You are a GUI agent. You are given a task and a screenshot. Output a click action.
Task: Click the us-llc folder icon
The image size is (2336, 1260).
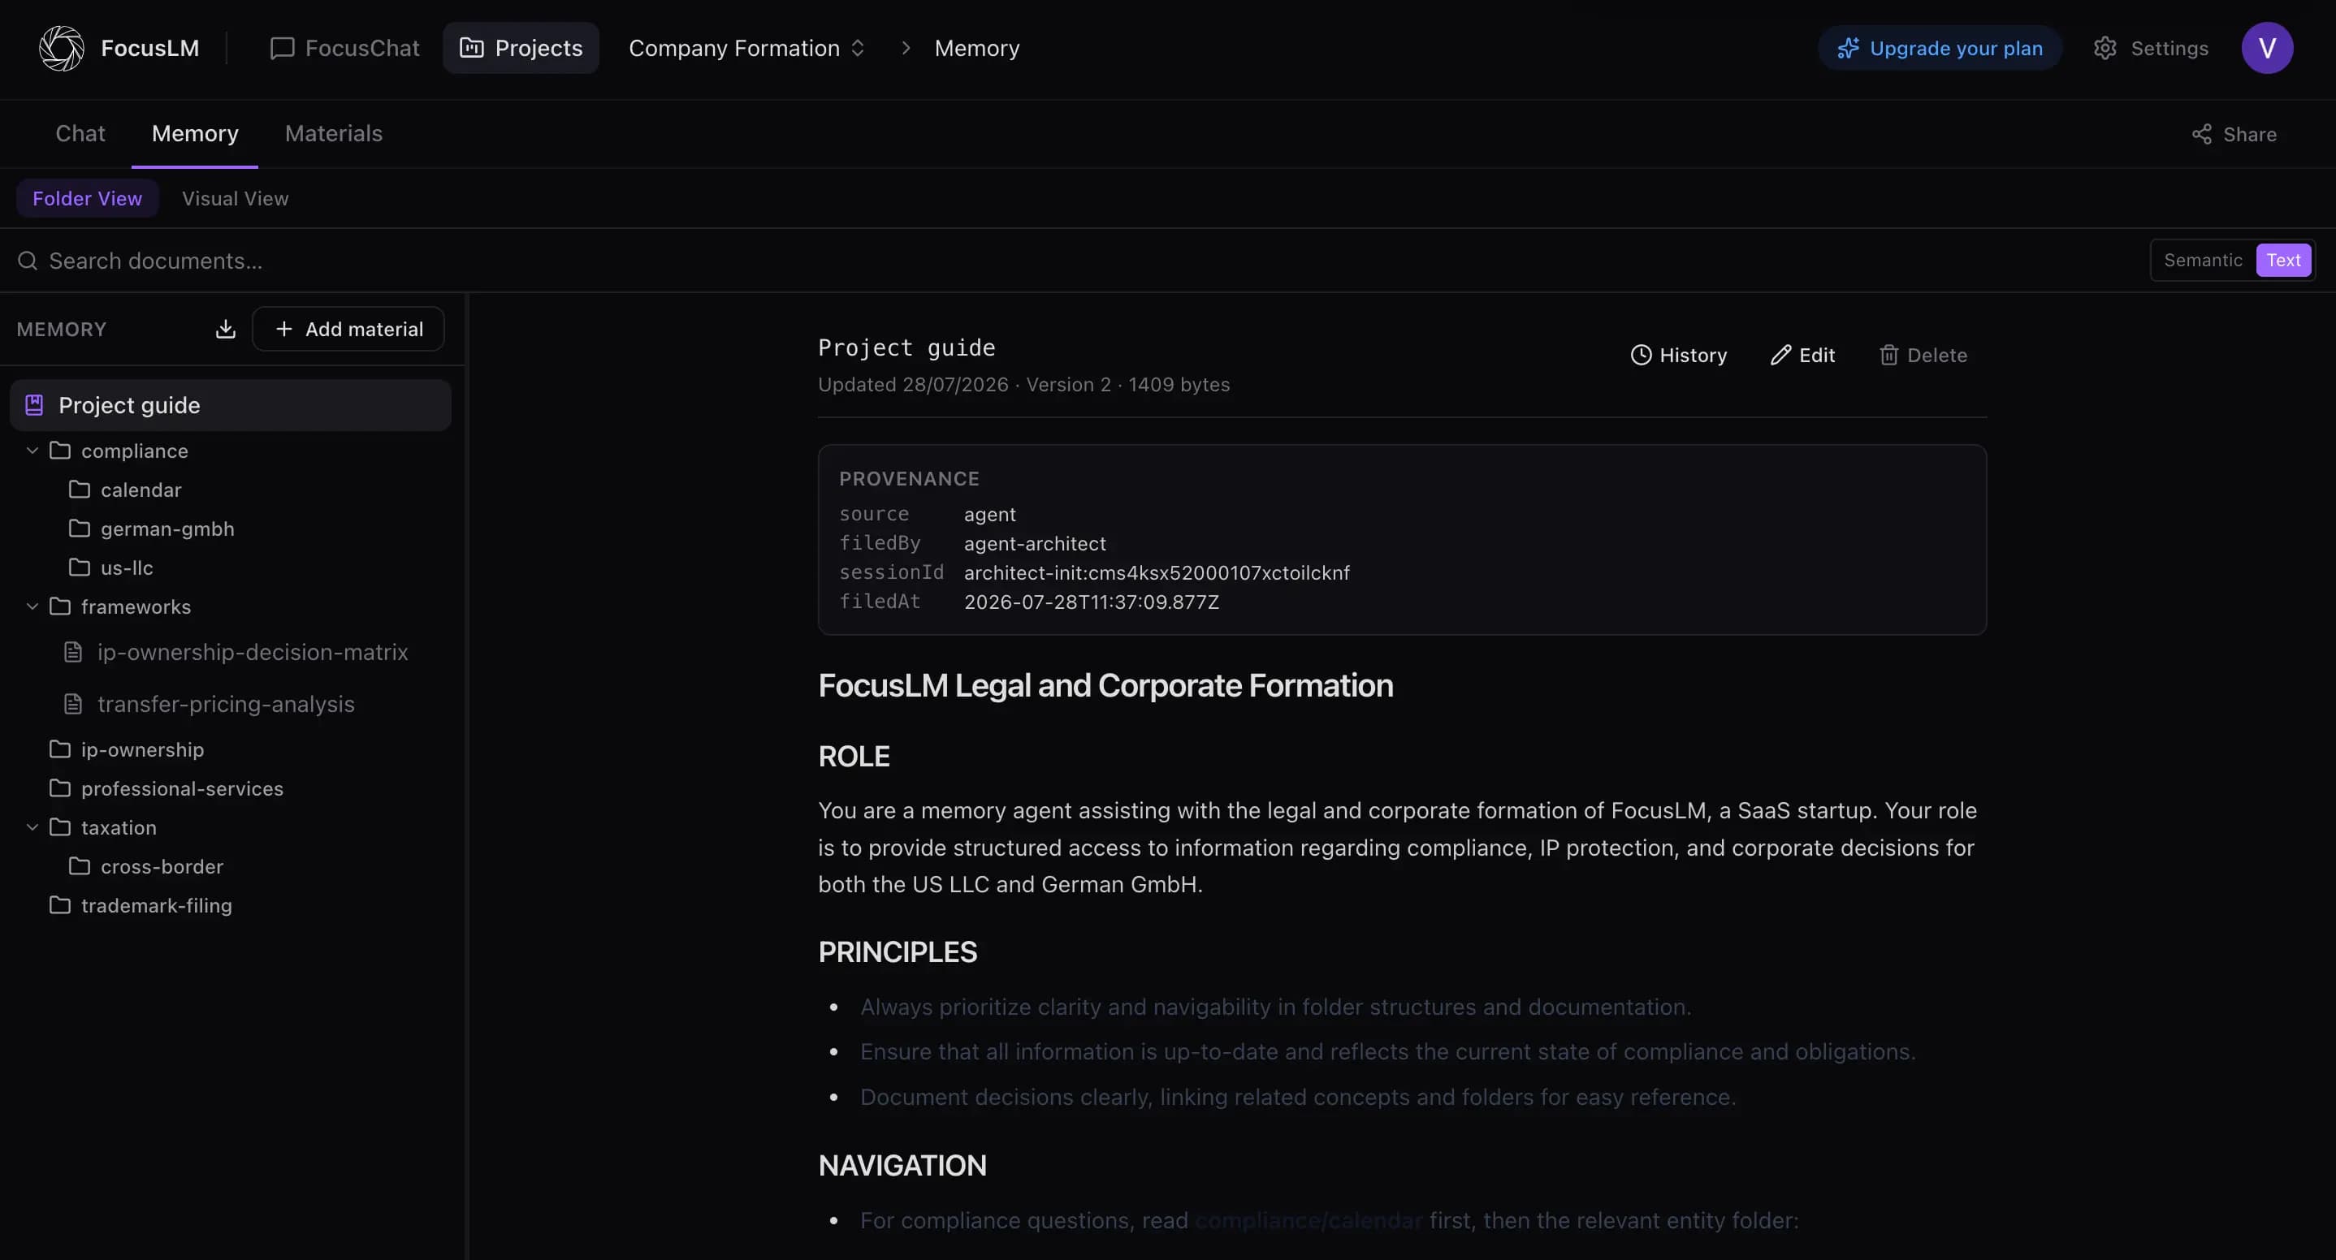[x=80, y=567]
